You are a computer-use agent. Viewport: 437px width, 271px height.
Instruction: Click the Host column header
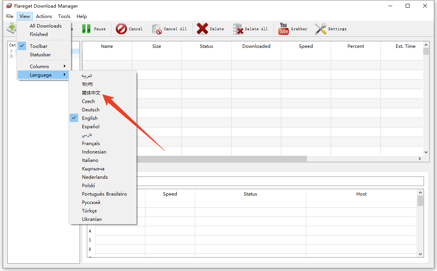[362, 194]
